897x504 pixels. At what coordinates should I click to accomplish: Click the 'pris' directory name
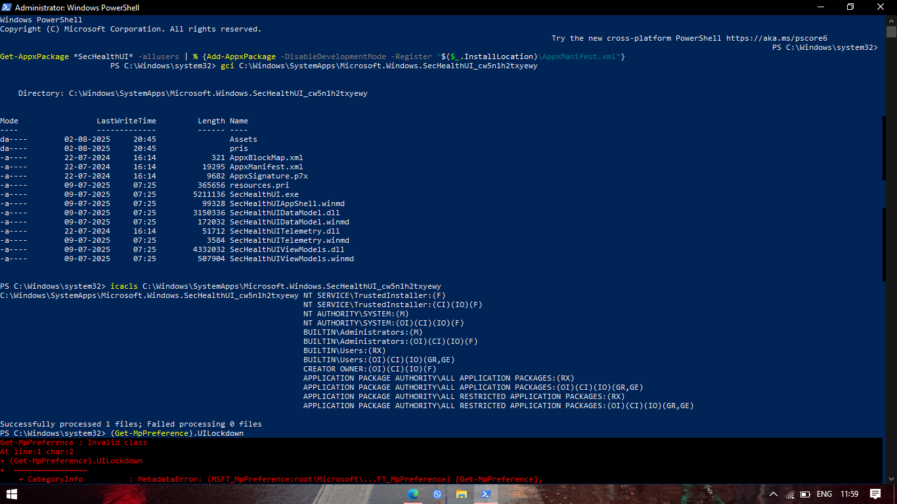coord(239,148)
